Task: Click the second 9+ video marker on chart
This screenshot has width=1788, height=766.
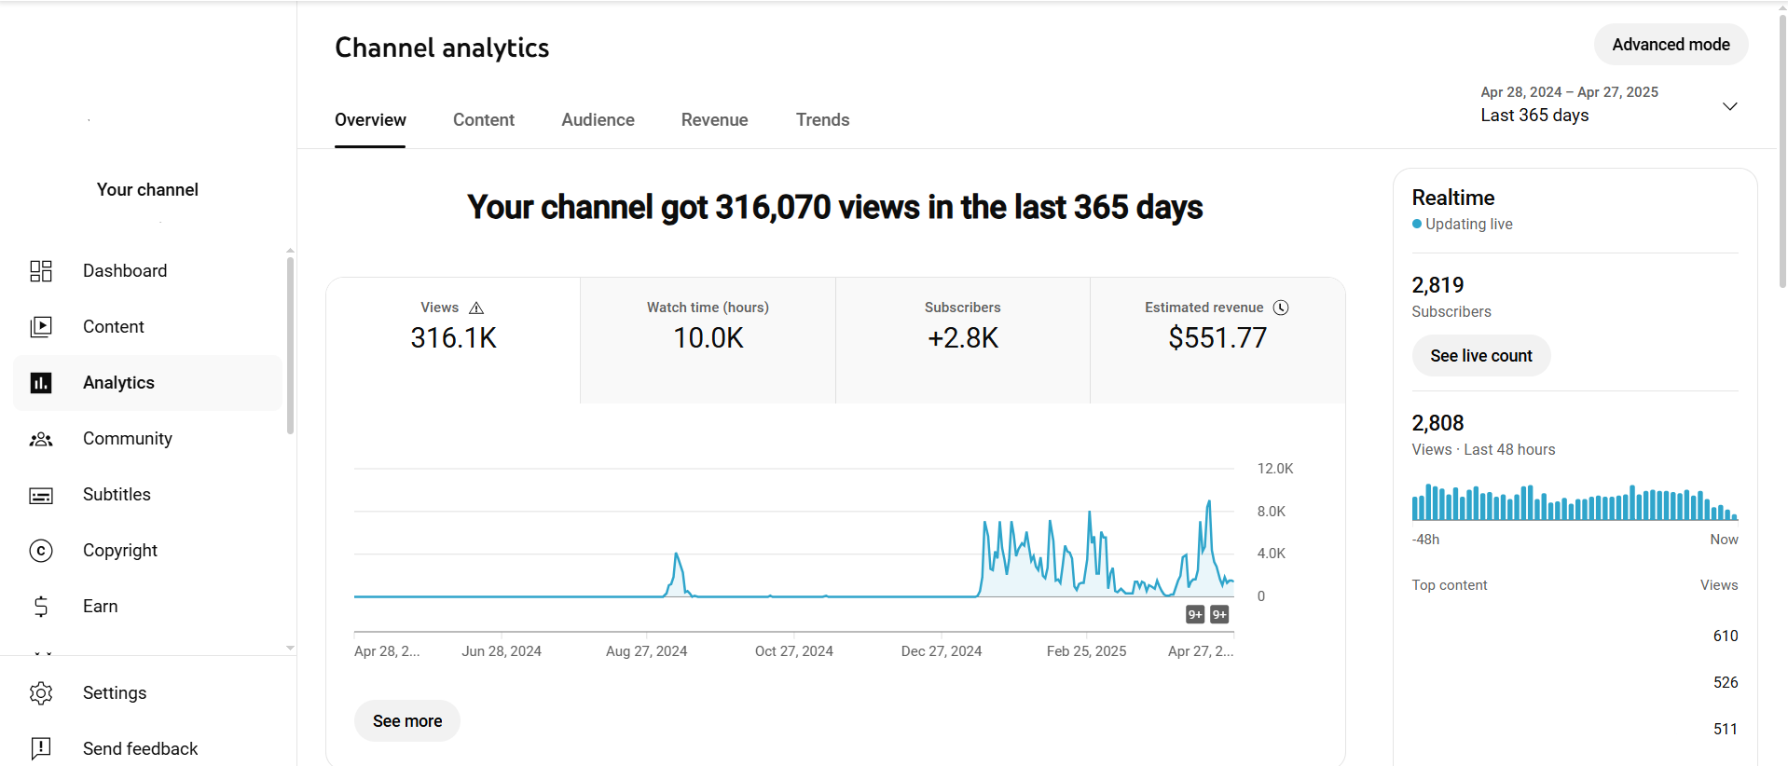Action: (x=1219, y=614)
